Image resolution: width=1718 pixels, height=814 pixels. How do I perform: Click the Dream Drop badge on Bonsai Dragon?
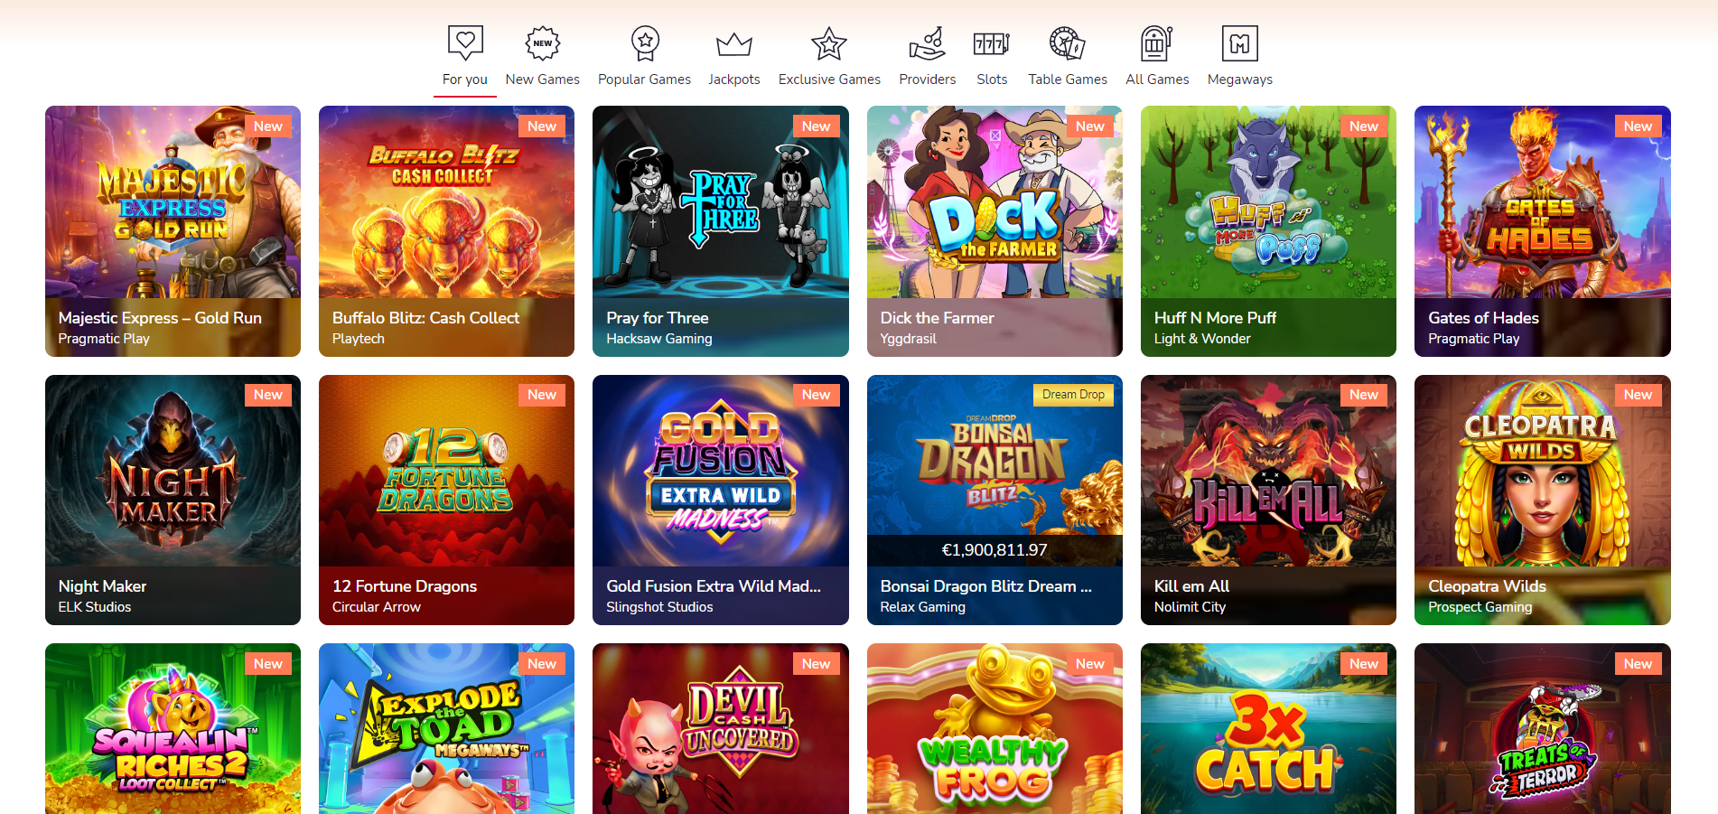coord(1073,395)
